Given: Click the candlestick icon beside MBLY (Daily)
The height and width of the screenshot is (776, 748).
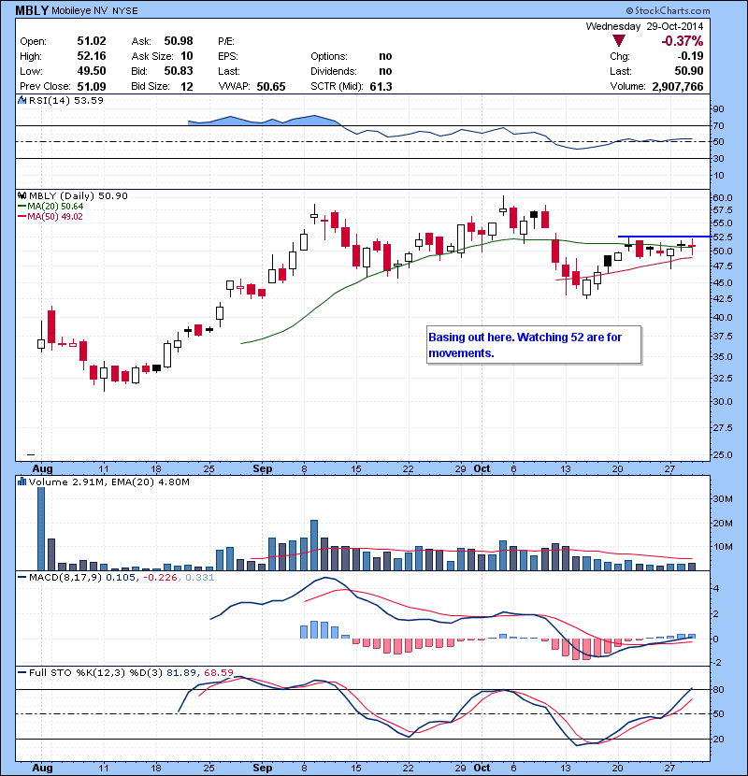Looking at the screenshot, I should [22, 196].
